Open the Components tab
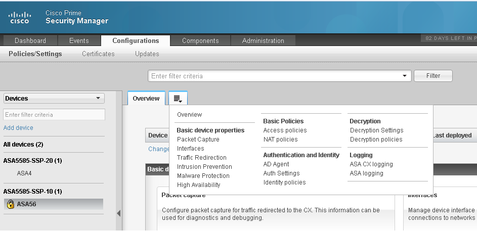Screen dimensions: 477x231 pos(200,41)
